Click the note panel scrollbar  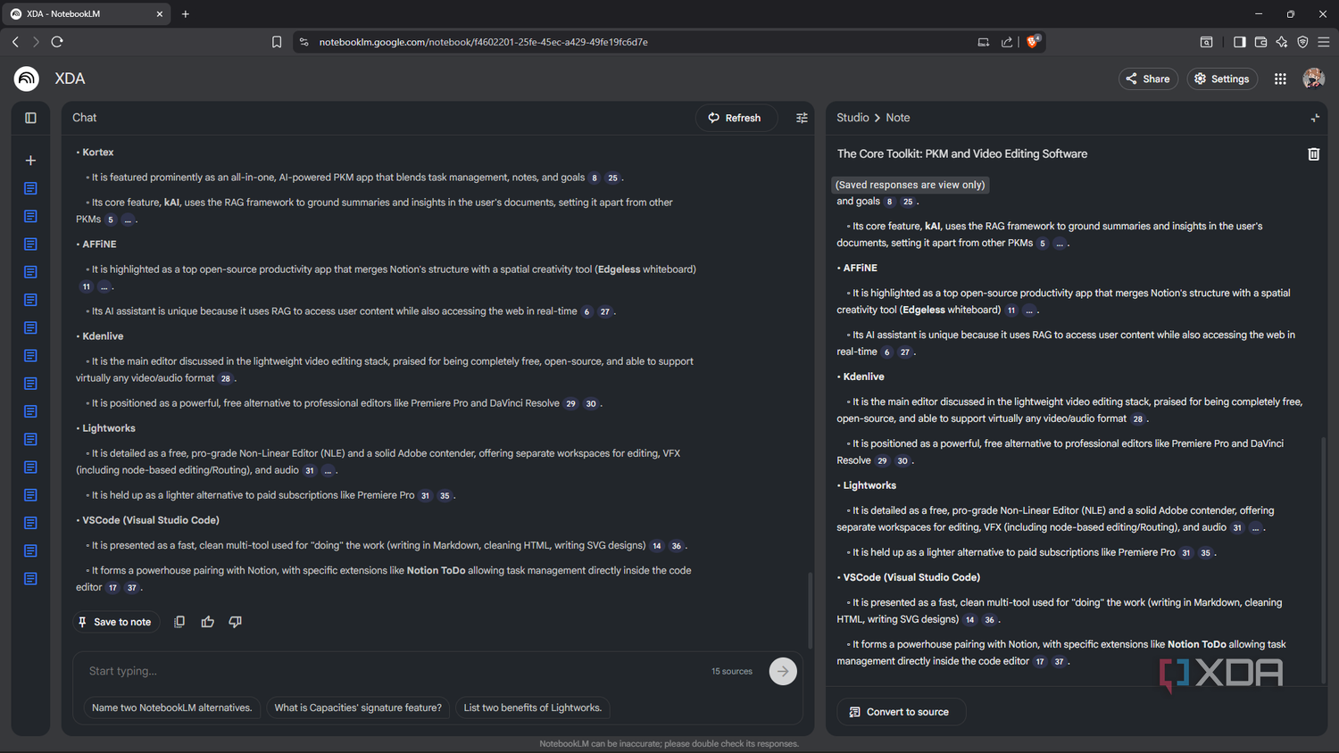[1323, 560]
